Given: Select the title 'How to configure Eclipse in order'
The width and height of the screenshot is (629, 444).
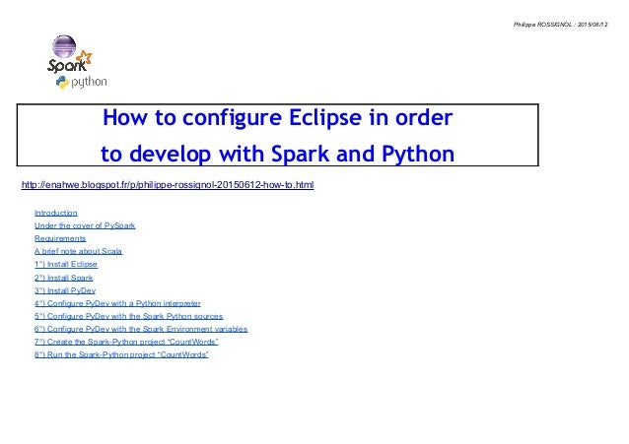Looking at the screenshot, I should tap(278, 117).
